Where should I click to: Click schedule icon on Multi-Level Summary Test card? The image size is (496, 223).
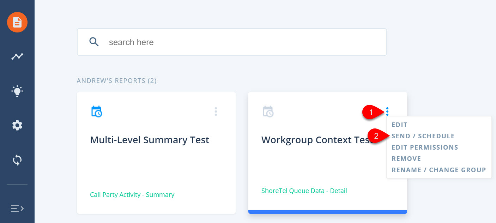pos(97,111)
